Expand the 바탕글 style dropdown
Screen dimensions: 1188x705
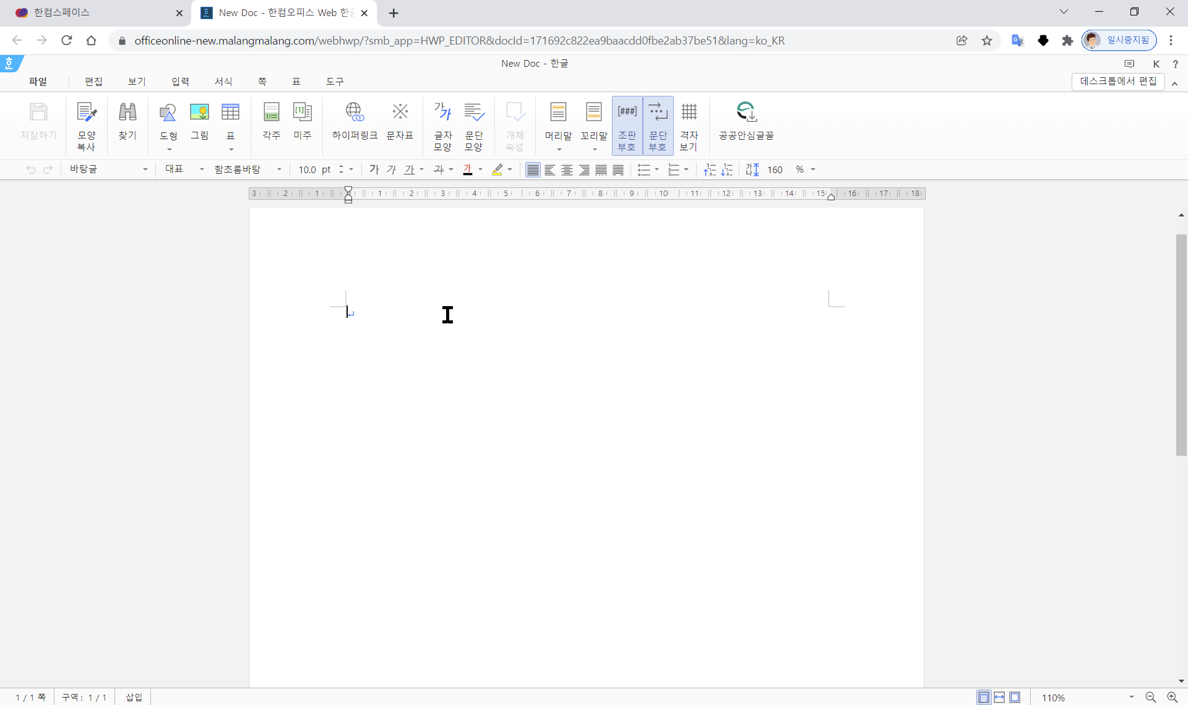click(145, 169)
